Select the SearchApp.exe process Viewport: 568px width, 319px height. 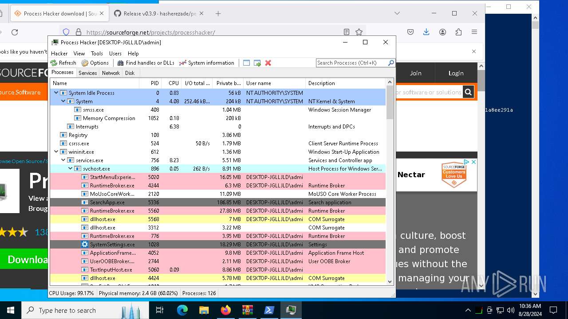[218, 202]
